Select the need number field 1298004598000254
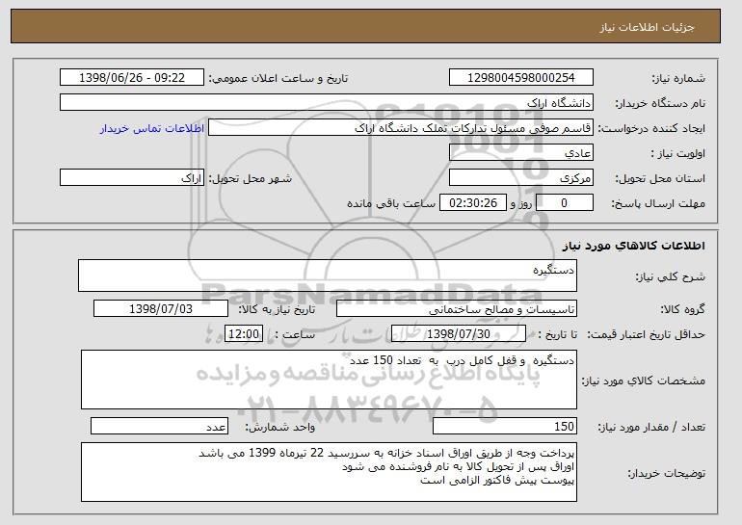 click(x=521, y=78)
